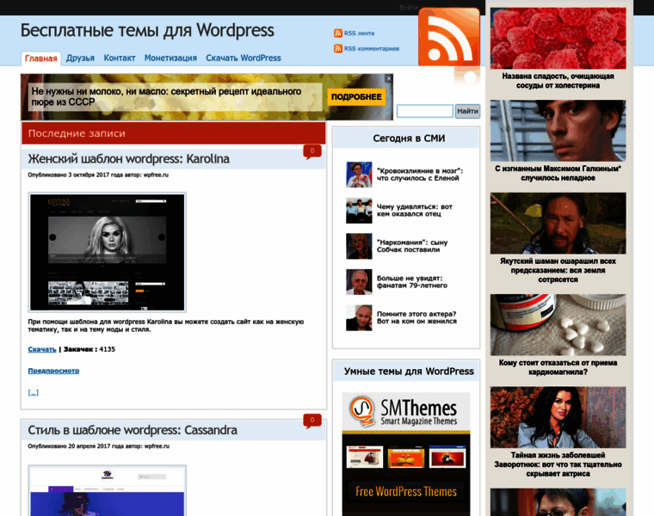654x516 pixels.
Task: Open ad Якутский шаман ошарашил всех
Action: pyautogui.click(x=558, y=271)
